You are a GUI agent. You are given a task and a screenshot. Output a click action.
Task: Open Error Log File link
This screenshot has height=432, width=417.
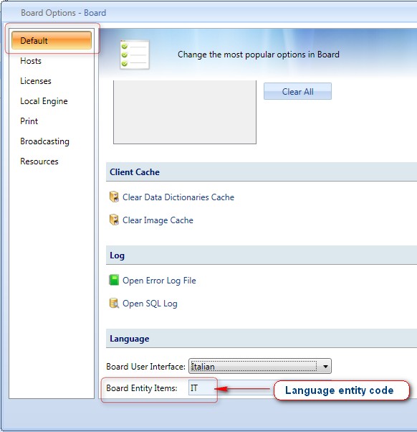(x=159, y=281)
